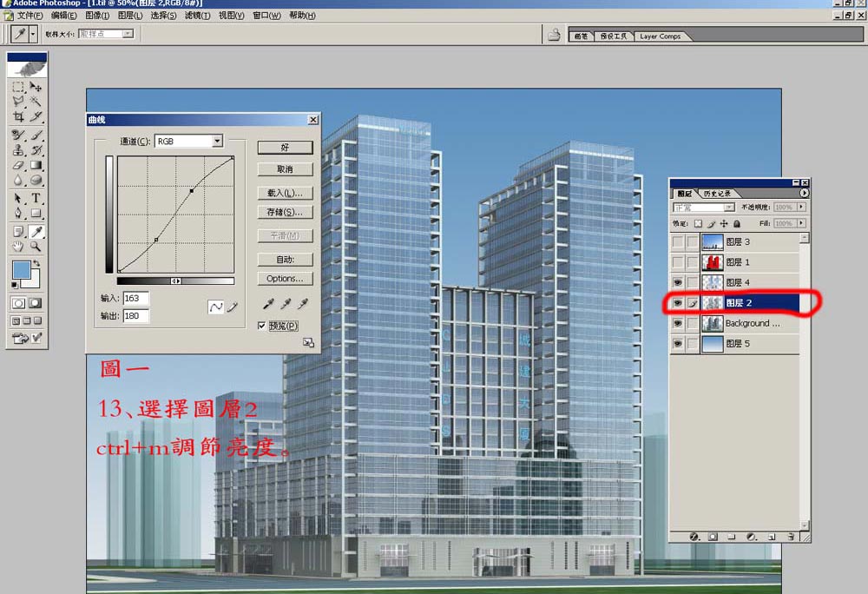Open the Layers panel flyout menu

(804, 193)
